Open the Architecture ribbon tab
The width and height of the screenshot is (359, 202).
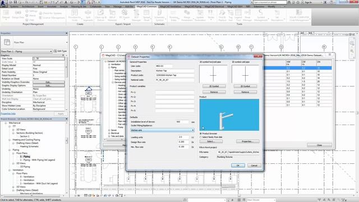point(28,7)
